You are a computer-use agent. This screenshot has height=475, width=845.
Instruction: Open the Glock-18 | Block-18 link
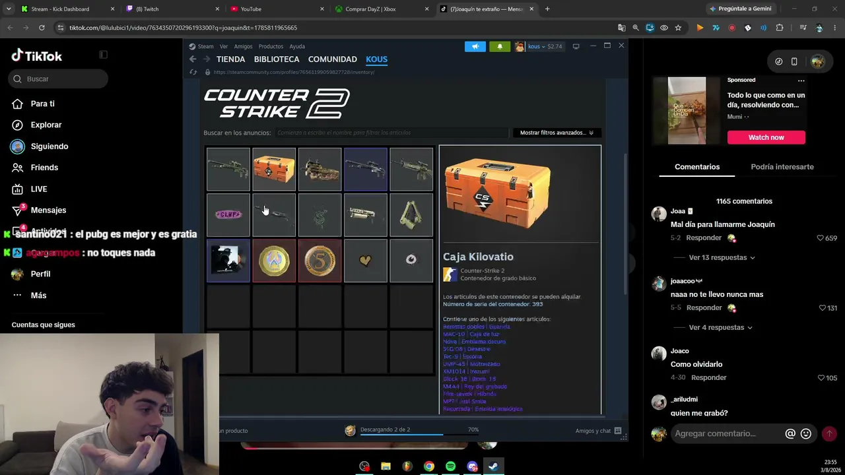[469, 379]
